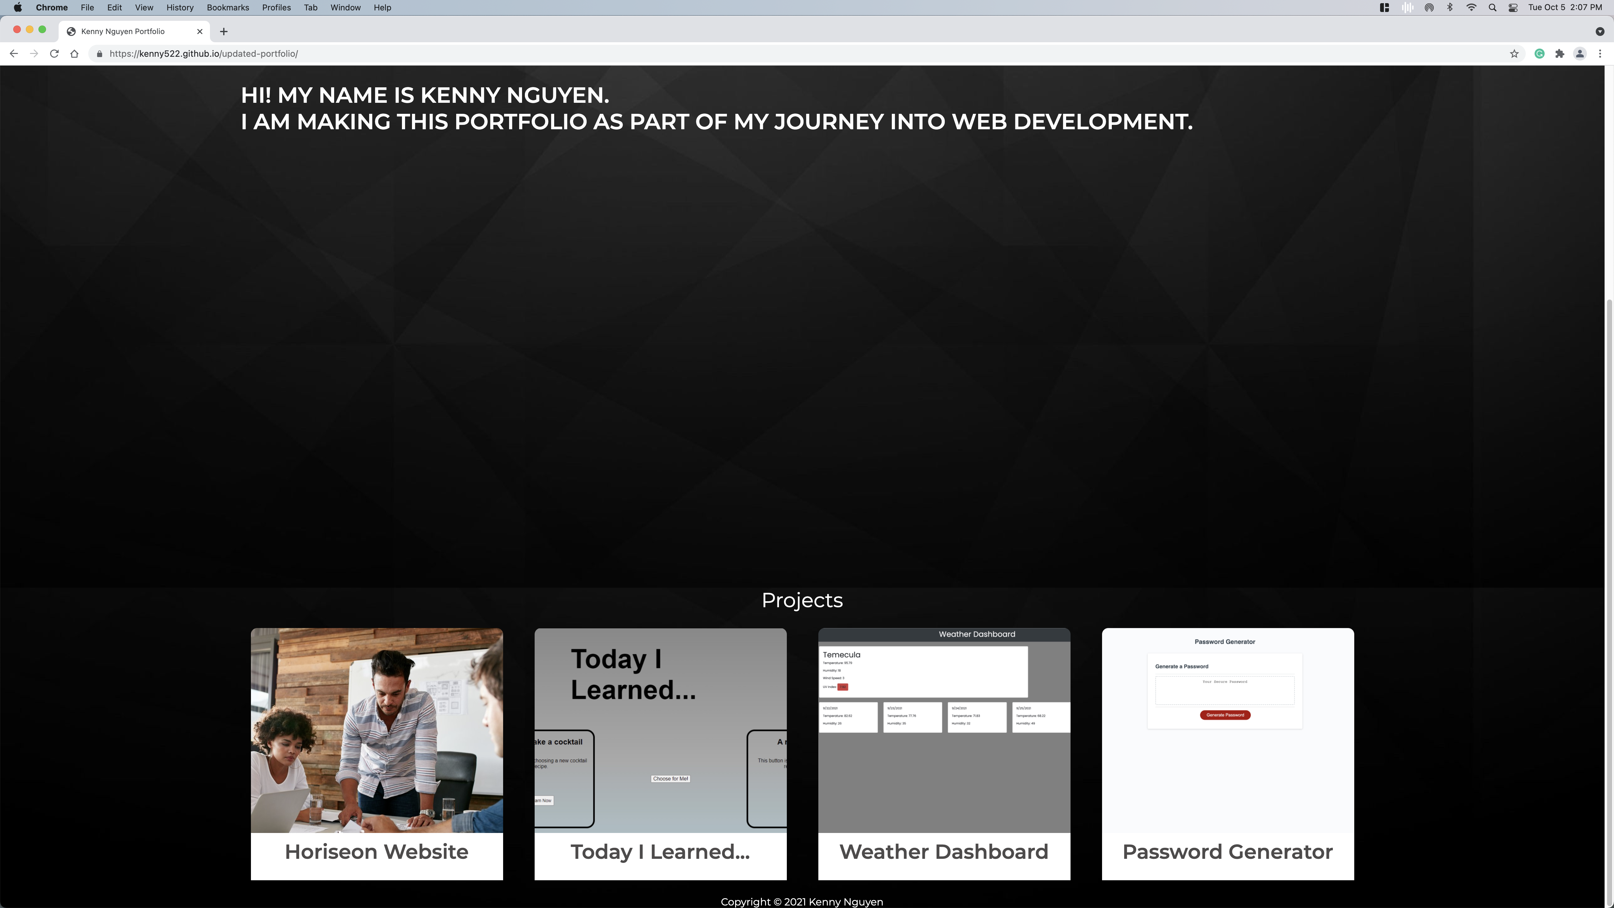Open the Window menu
This screenshot has height=908, width=1614.
(345, 8)
